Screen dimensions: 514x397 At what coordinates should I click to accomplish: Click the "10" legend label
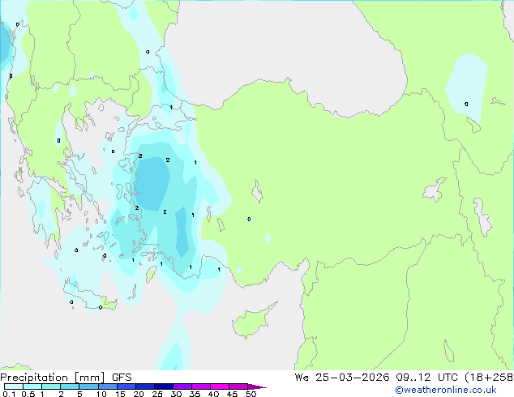coord(101,394)
